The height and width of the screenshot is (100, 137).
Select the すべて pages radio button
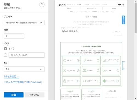(5, 49)
